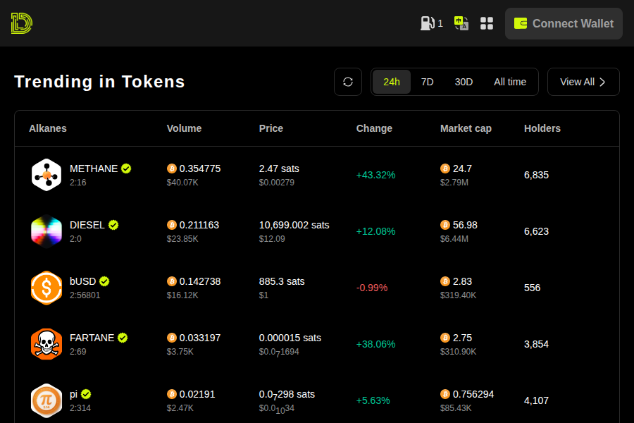The image size is (634, 423).
Task: Switch to the 7D time range
Action: pos(427,82)
